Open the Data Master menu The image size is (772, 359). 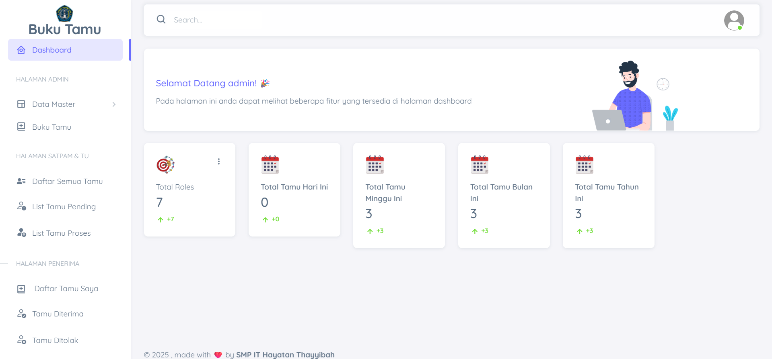click(54, 104)
